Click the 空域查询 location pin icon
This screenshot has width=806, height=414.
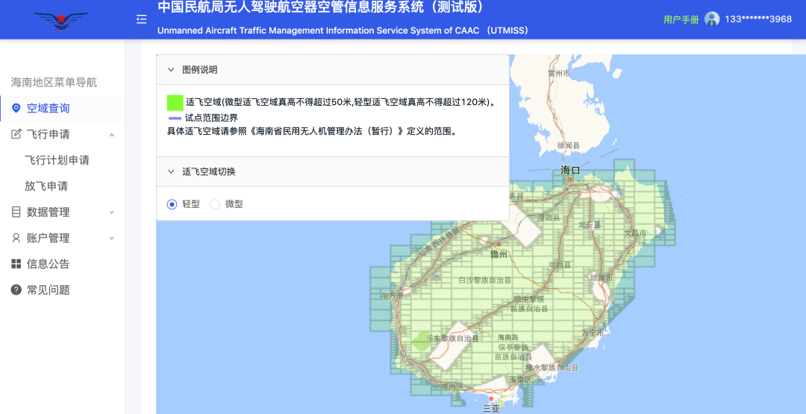[x=16, y=108]
